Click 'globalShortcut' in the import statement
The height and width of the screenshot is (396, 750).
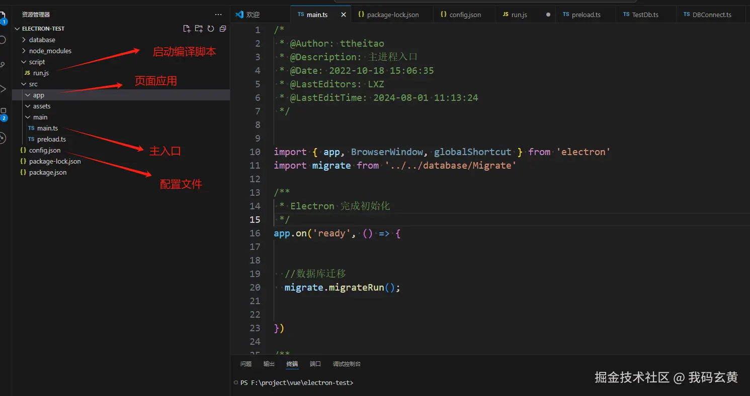click(x=473, y=152)
